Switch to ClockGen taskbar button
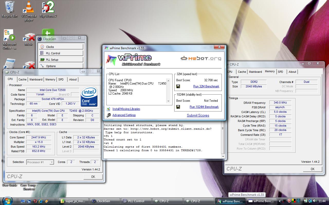This screenshot has width=329, height=205. (105, 201)
